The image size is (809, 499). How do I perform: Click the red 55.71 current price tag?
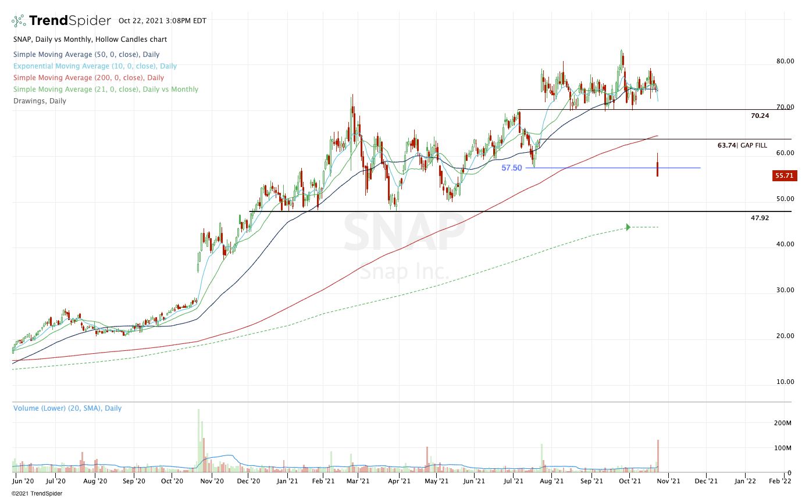(785, 175)
